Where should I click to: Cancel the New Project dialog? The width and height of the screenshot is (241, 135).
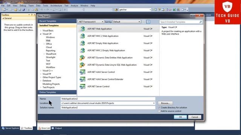[x=195, y=117]
